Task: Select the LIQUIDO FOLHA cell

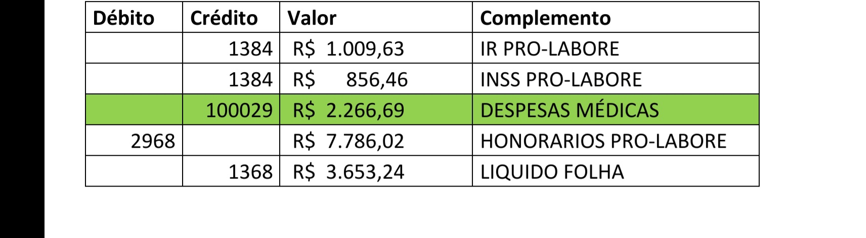Action: pyautogui.click(x=616, y=171)
